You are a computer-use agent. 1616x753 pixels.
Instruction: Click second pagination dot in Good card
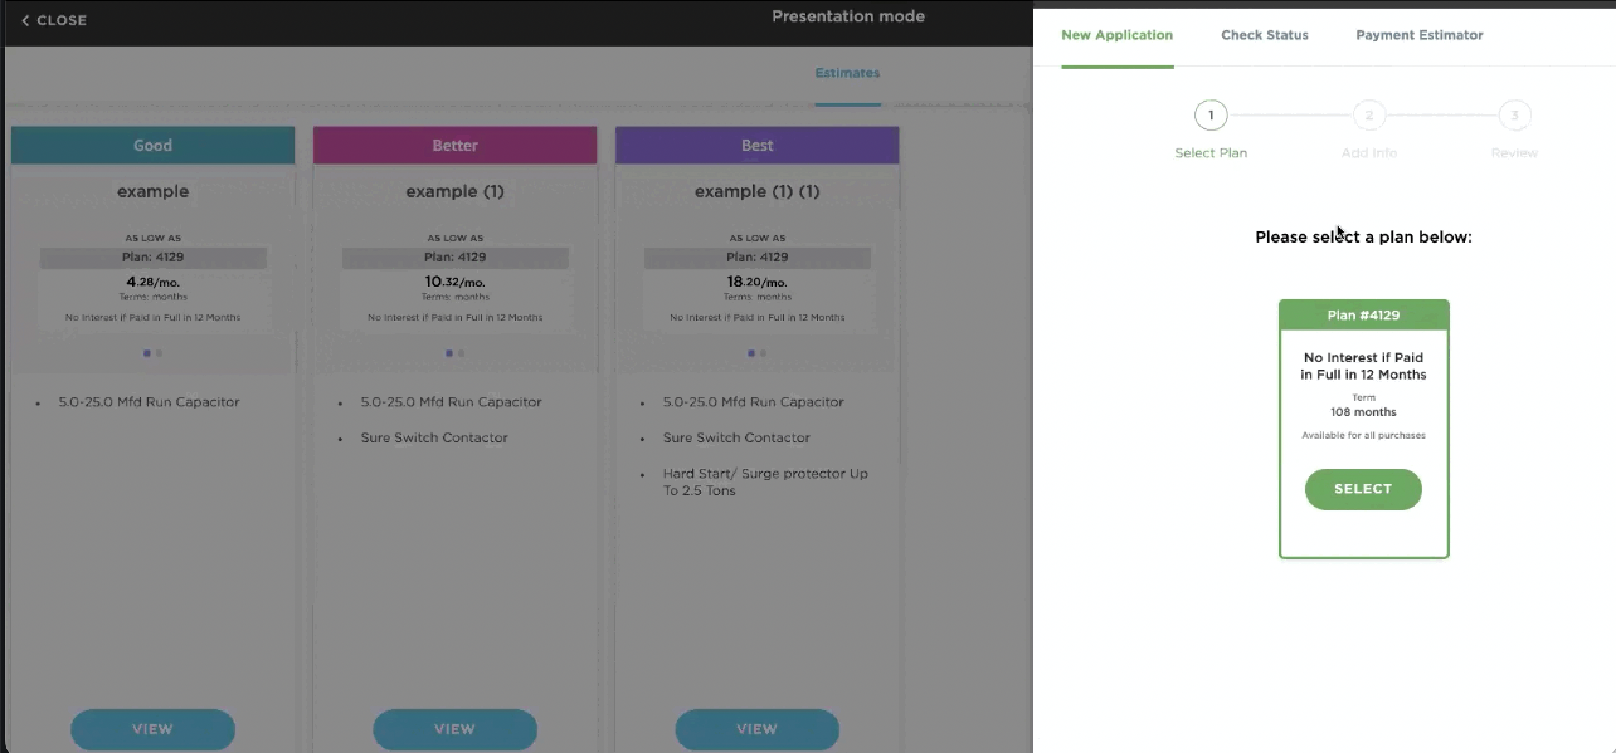click(x=159, y=353)
